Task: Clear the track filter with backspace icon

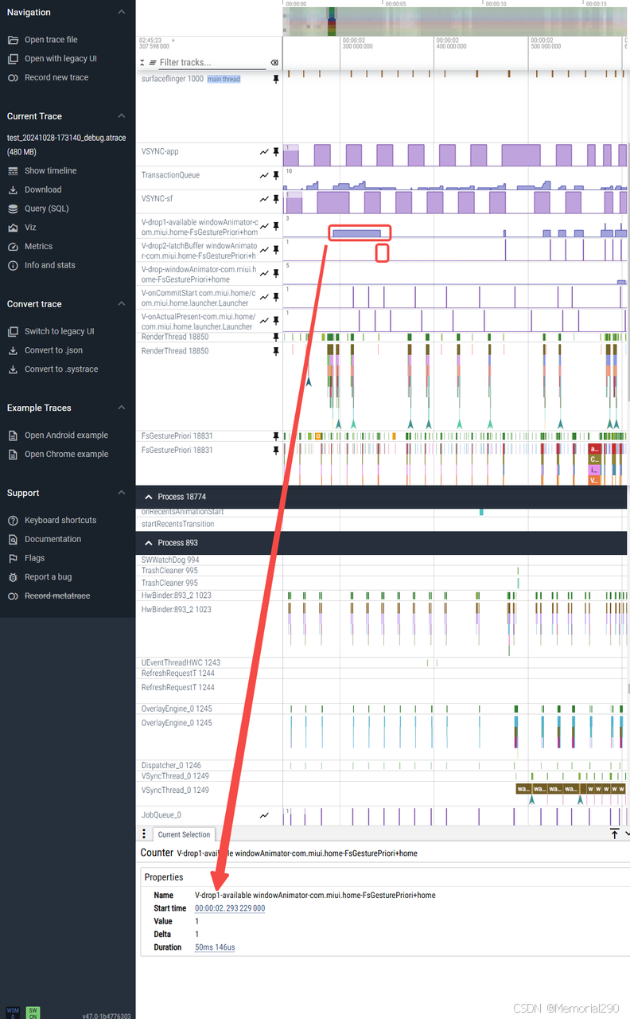Action: pos(274,62)
